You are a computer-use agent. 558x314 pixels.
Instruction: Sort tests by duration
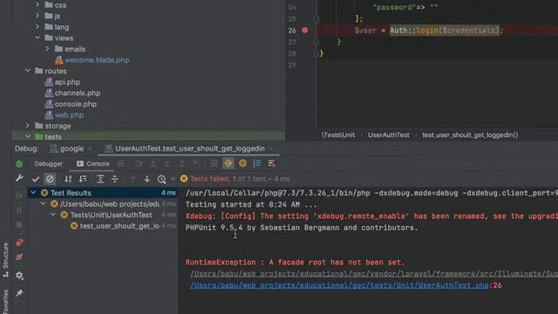coord(83,179)
